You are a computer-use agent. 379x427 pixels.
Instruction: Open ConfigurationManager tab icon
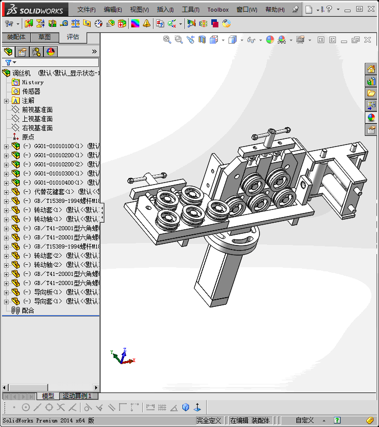point(36,51)
